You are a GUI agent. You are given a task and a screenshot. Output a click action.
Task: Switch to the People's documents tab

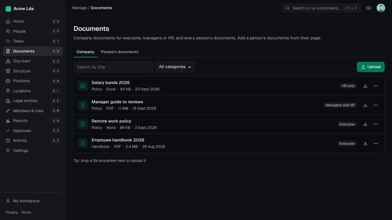point(120,52)
